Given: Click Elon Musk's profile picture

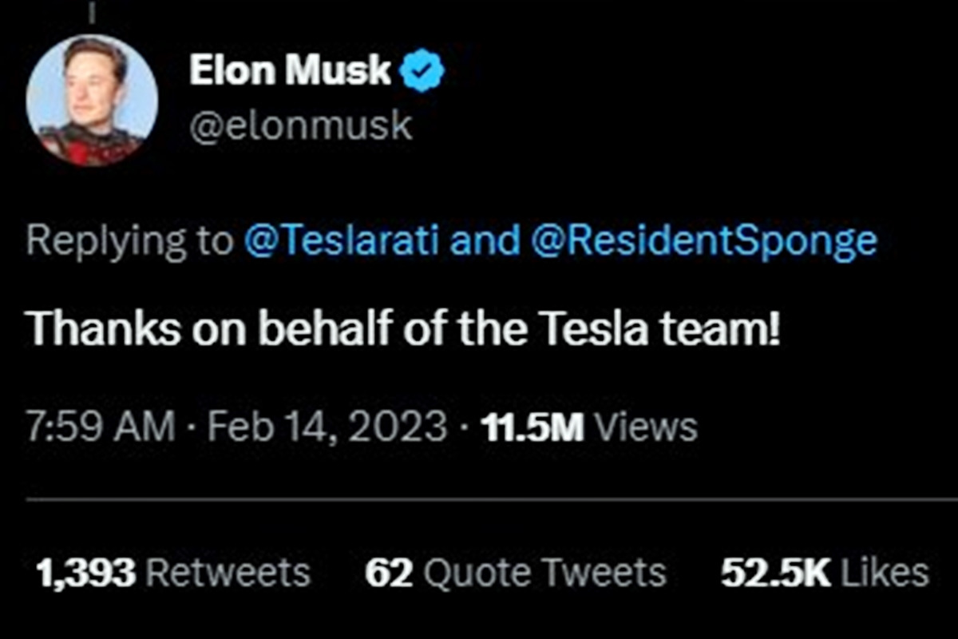Looking at the screenshot, I should 92,100.
